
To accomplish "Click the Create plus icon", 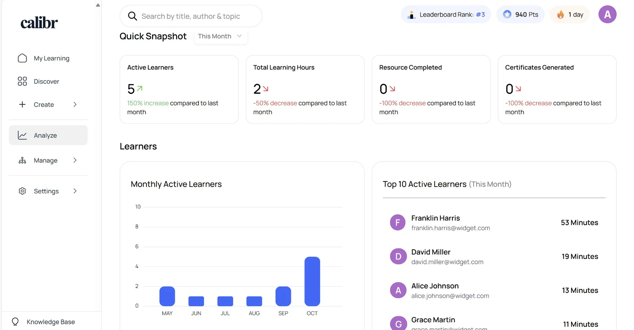I will (22, 104).
